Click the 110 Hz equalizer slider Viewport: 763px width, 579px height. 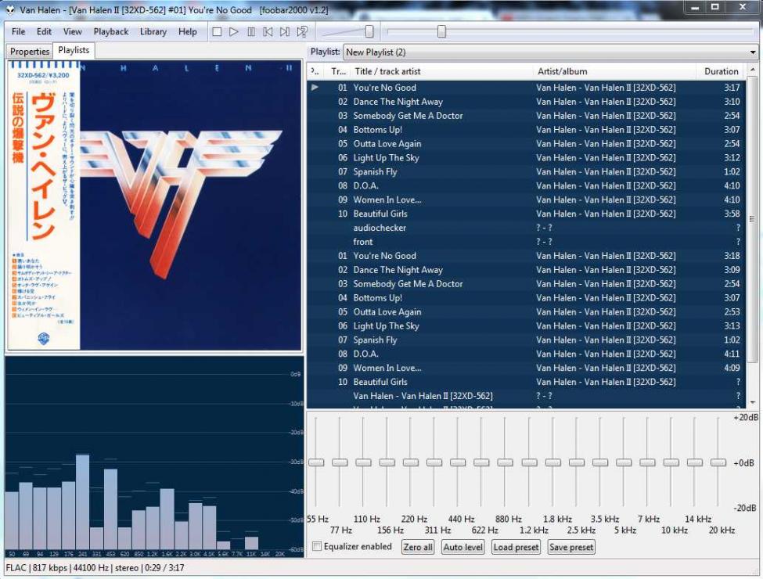click(363, 462)
